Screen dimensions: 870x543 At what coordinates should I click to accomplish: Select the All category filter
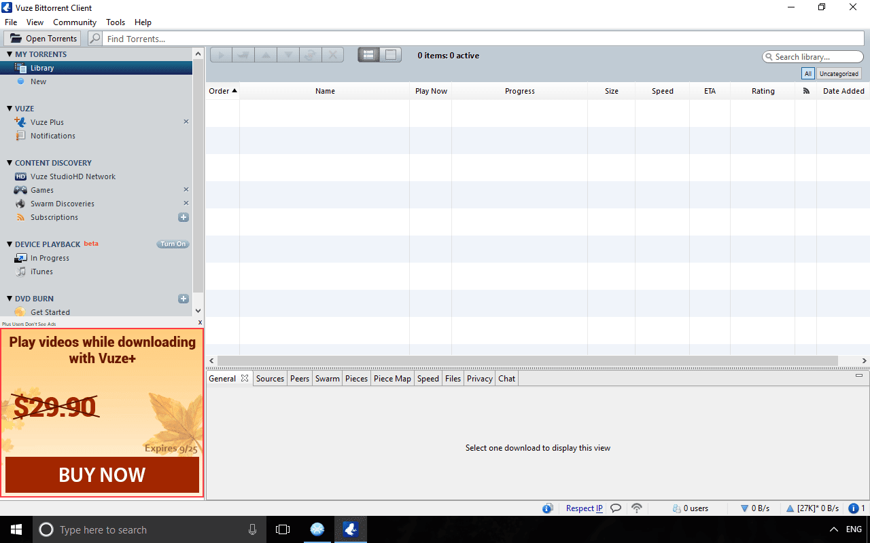(807, 73)
